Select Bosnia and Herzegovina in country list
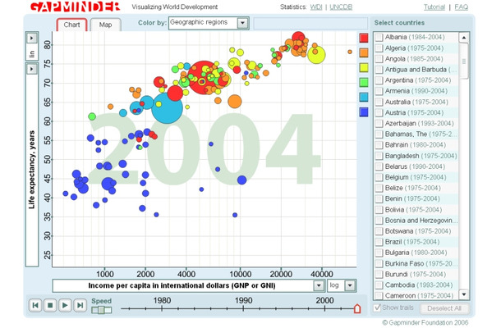This screenshot has height=328, width=501. (x=416, y=221)
